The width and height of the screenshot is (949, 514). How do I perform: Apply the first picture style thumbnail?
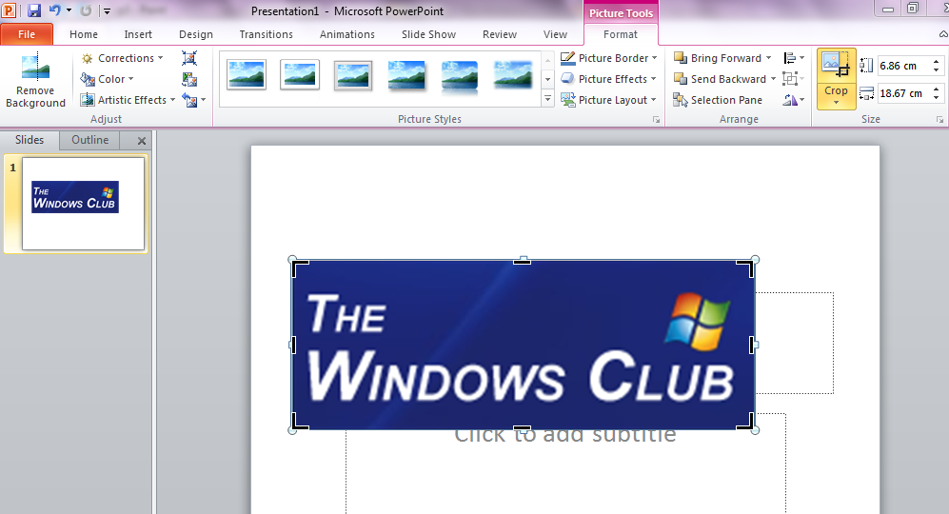point(247,75)
